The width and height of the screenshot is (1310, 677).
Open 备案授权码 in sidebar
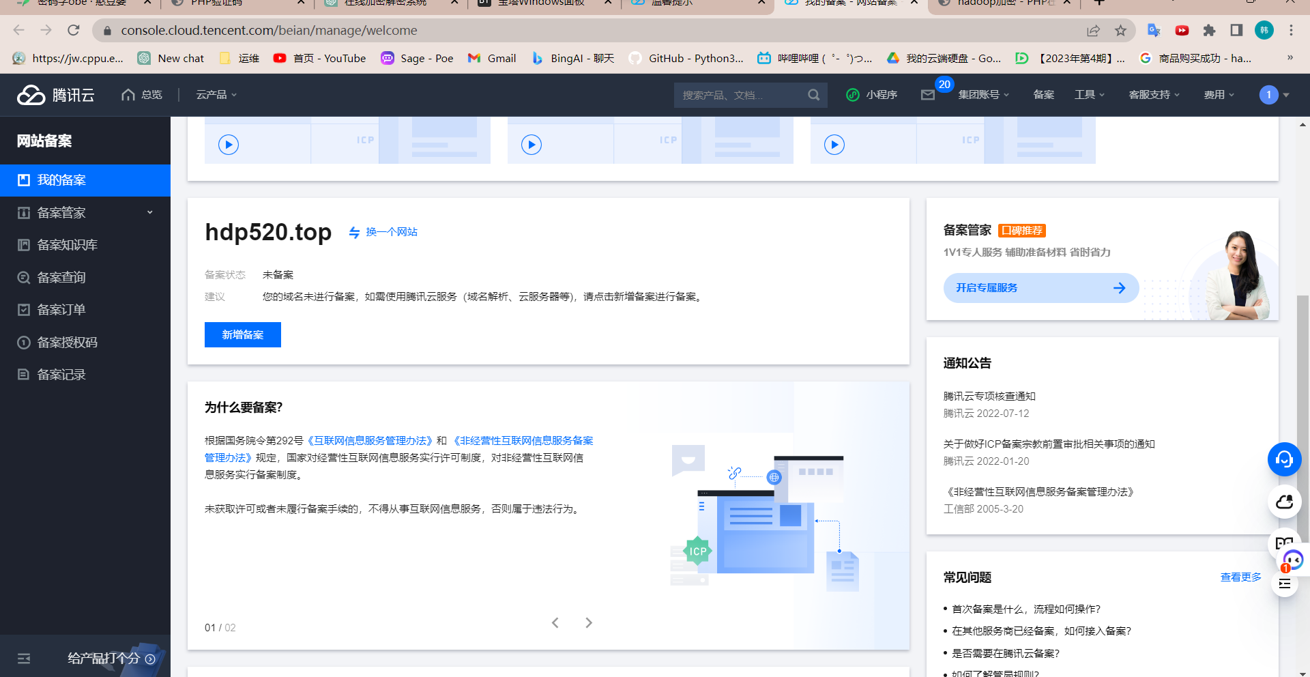(x=85, y=343)
